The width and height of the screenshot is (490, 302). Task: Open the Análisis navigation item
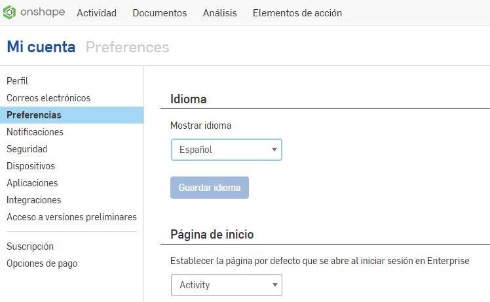coord(219,13)
